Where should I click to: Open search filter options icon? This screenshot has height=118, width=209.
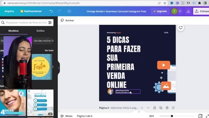(50, 23)
